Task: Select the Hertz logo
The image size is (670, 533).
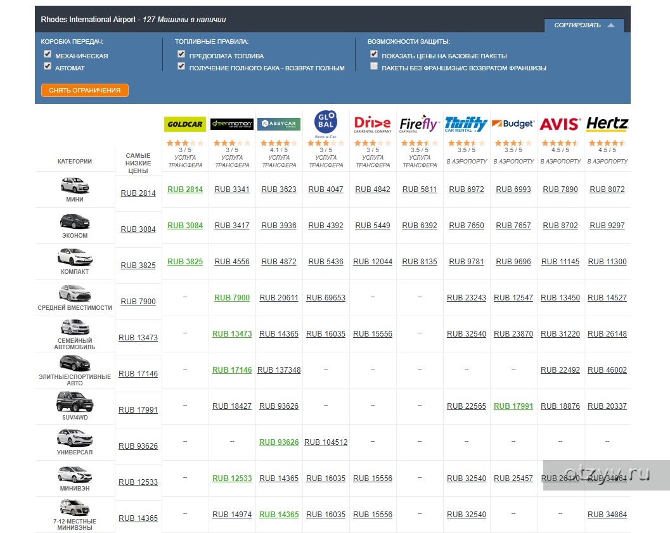Action: (x=607, y=124)
